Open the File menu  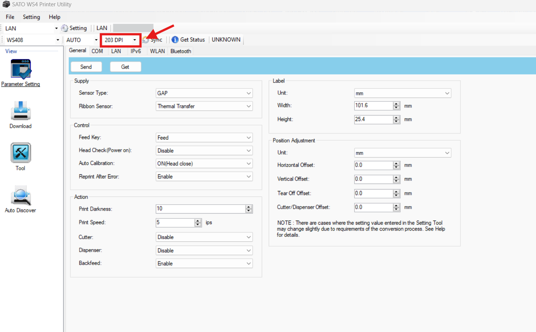coord(10,17)
